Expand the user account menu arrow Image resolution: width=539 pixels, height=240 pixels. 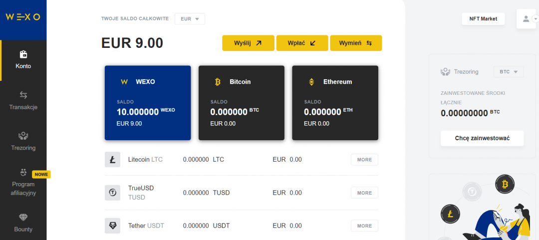point(536,19)
